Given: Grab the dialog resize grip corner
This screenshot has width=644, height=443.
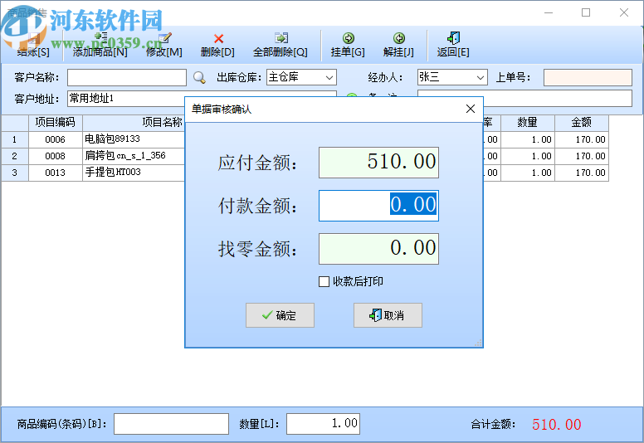Looking at the screenshot, I should pyautogui.click(x=478, y=343).
